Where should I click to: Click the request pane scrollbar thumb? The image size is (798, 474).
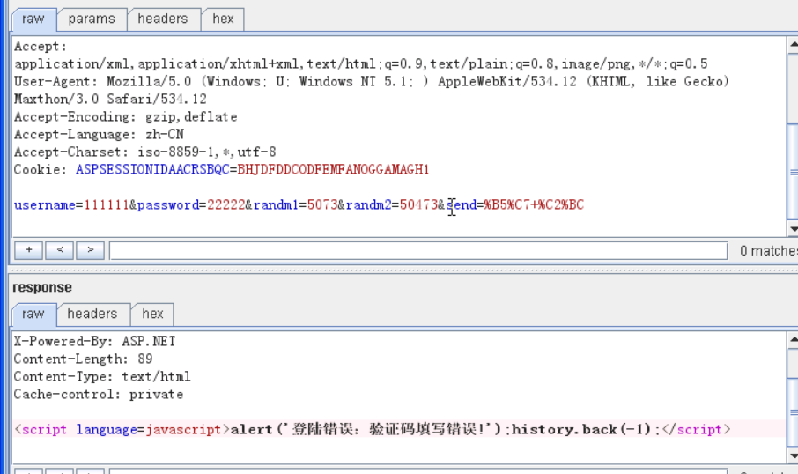click(793, 172)
